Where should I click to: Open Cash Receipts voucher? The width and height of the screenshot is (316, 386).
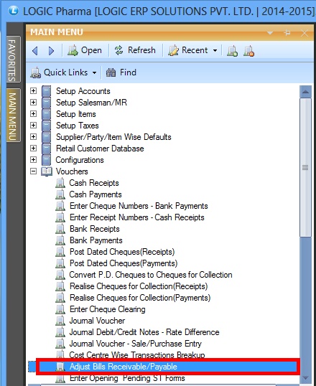(94, 183)
